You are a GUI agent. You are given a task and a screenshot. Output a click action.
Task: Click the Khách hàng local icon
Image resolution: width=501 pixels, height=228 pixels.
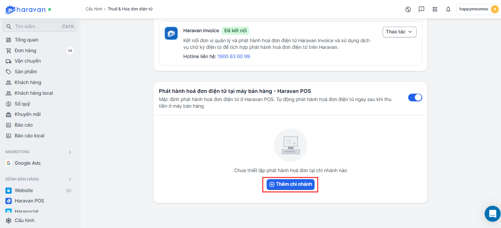(9, 93)
